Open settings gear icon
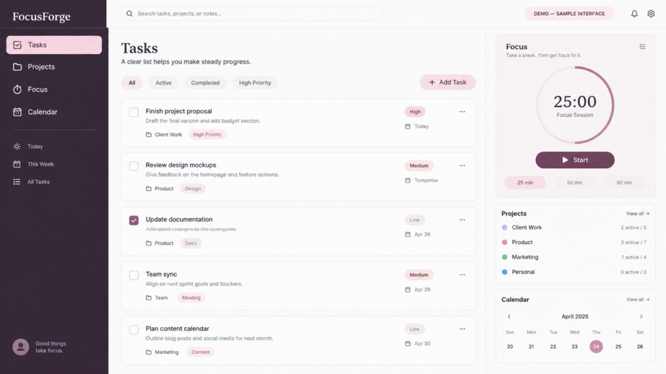This screenshot has width=666, height=374. (650, 14)
